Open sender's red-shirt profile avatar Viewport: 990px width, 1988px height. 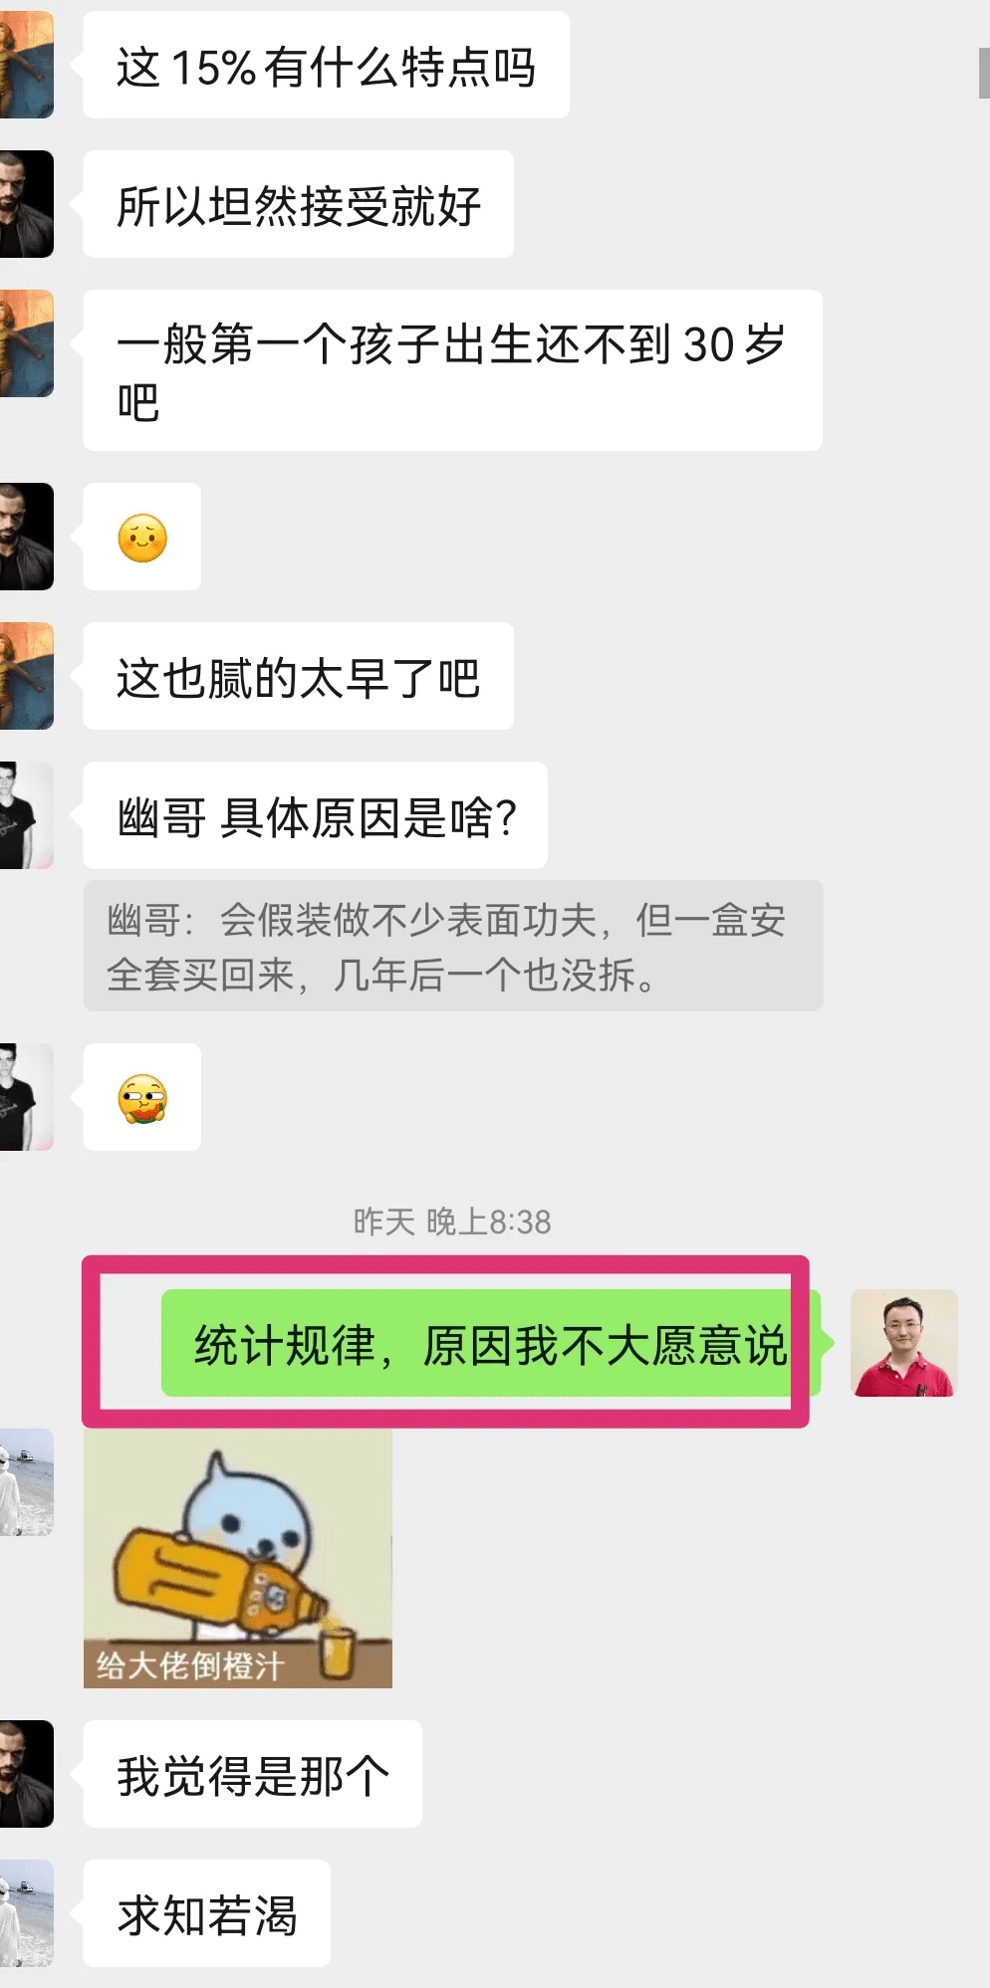pyautogui.click(x=903, y=1343)
